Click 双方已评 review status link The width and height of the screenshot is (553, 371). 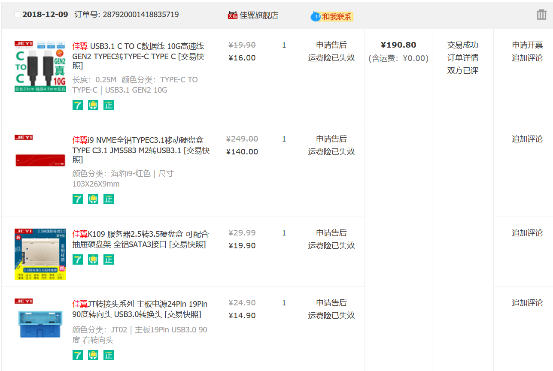click(x=463, y=71)
